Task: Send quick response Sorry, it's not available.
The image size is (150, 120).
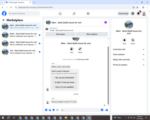Action: click(x=64, y=87)
